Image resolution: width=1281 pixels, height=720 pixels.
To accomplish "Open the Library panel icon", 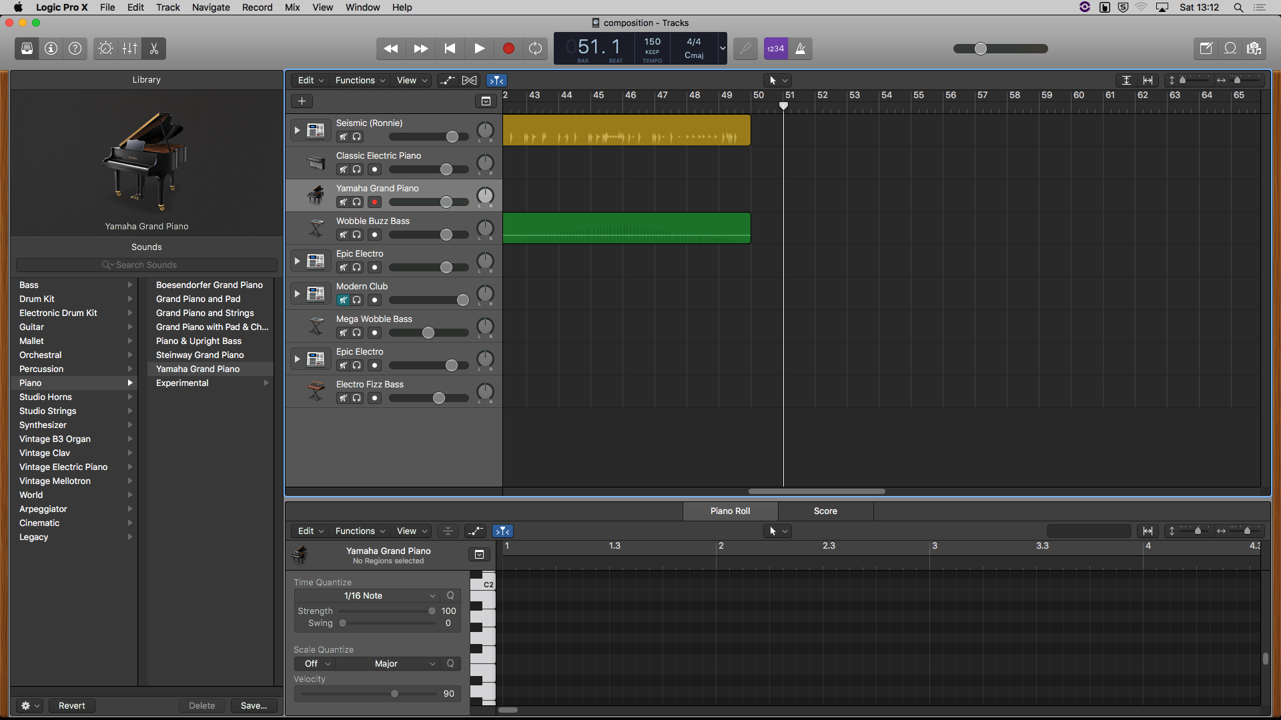I will (x=27, y=49).
